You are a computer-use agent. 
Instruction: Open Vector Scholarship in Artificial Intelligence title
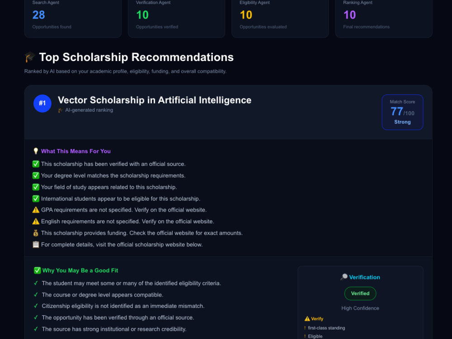point(155,100)
